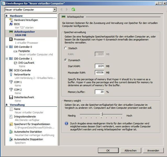Click the IDE-Controller 0 icon

click(x=11, y=47)
